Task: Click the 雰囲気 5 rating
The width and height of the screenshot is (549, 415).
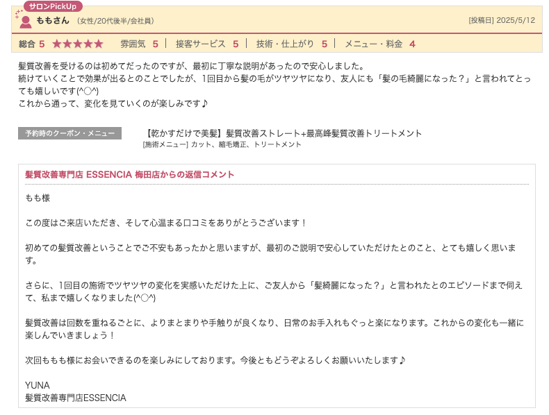Action: (x=140, y=44)
